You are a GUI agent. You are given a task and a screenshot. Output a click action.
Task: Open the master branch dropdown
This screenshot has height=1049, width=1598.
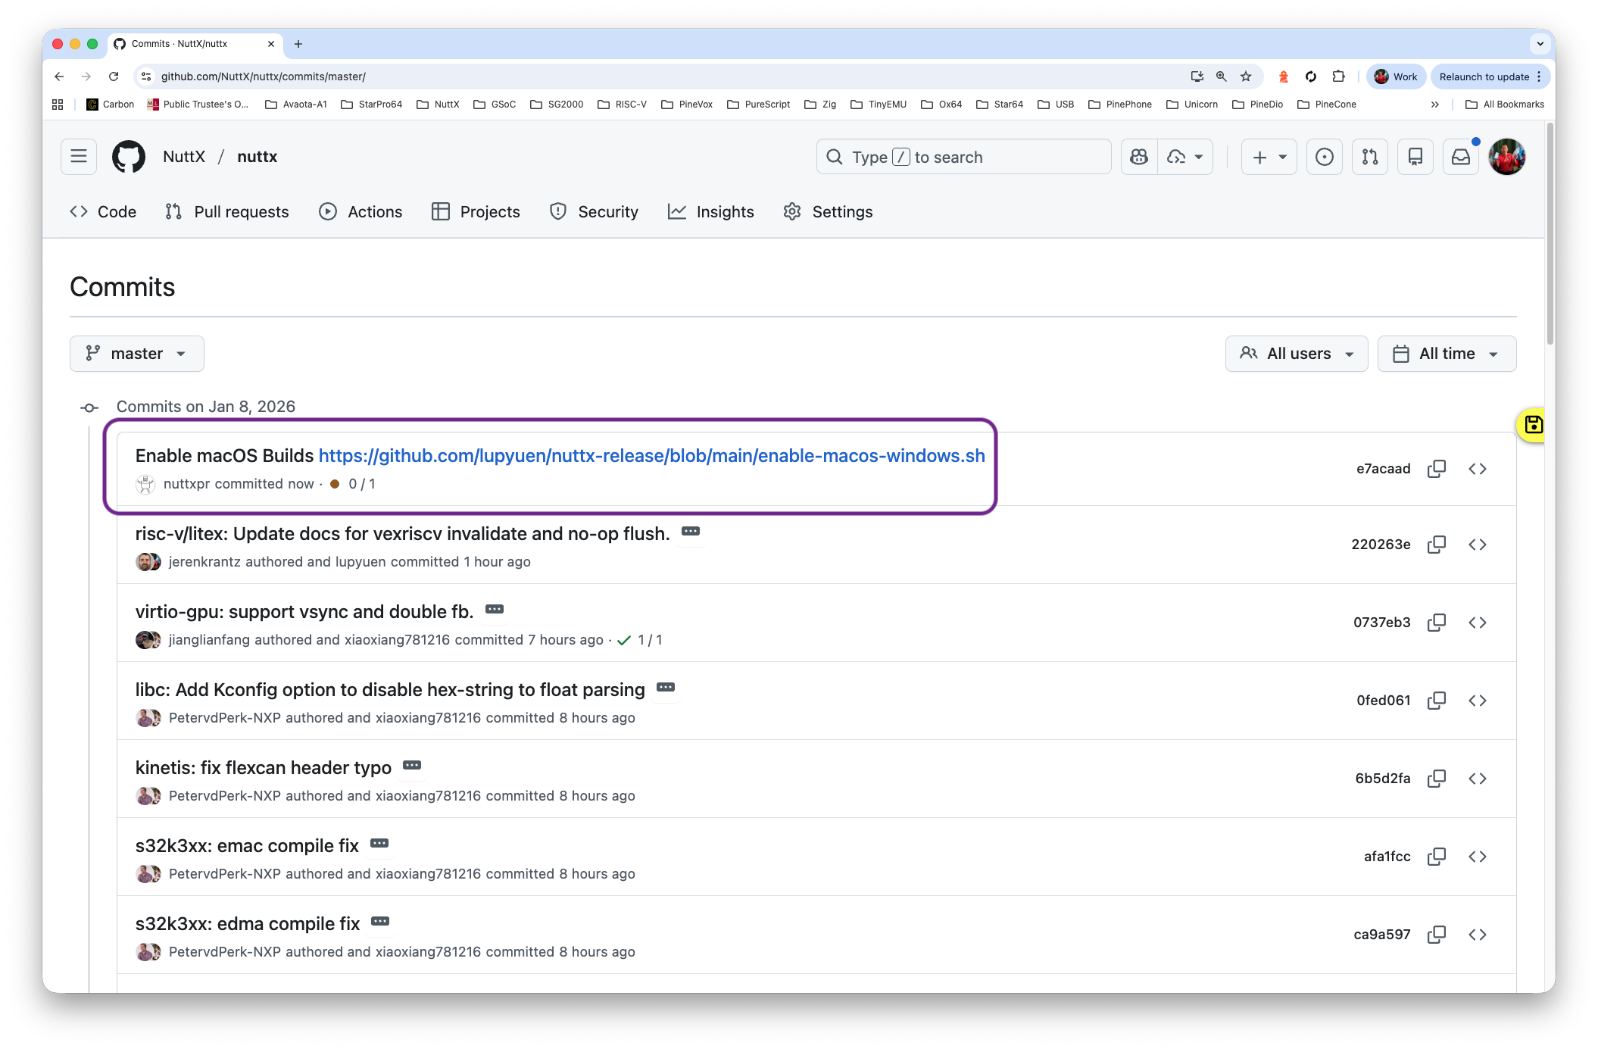[137, 354]
